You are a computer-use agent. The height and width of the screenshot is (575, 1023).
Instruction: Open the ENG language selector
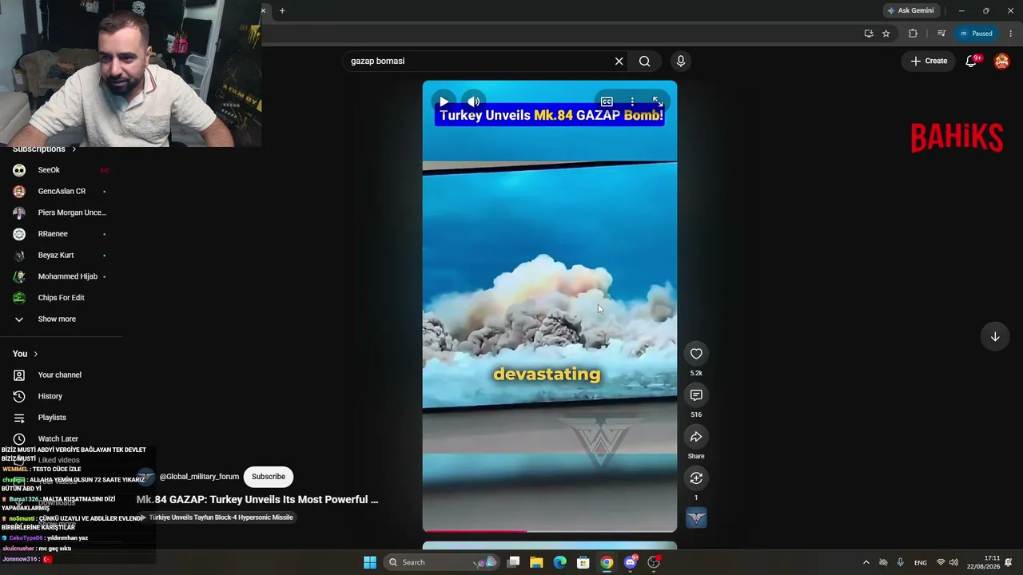[921, 562]
